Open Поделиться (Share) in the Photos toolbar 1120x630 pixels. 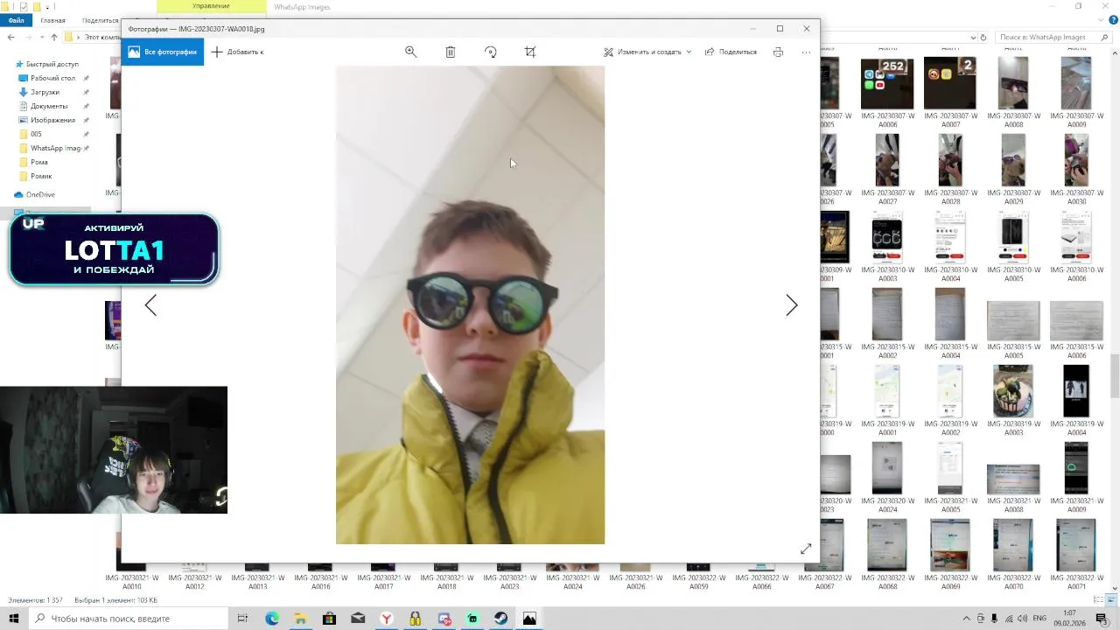pyautogui.click(x=731, y=52)
